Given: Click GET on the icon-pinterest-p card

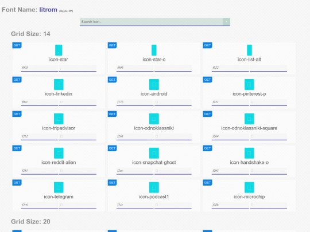Looking at the screenshot, I should point(207,80).
